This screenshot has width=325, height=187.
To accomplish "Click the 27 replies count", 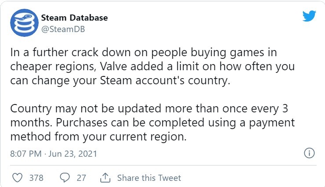I will (x=81, y=178).
